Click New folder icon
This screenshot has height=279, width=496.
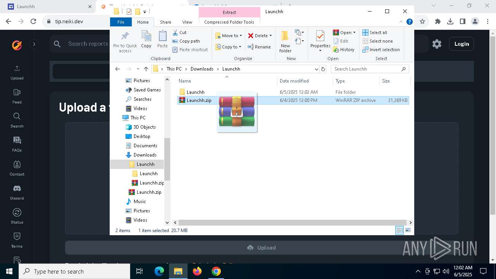click(x=285, y=36)
